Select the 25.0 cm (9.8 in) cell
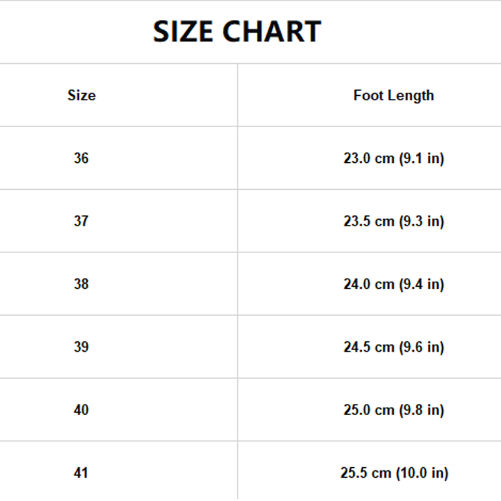Viewport: 501px width, 501px height. [x=393, y=410]
